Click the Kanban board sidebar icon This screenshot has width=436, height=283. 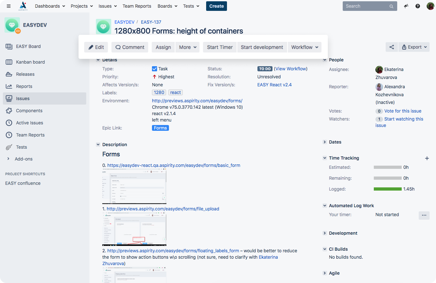(9, 62)
